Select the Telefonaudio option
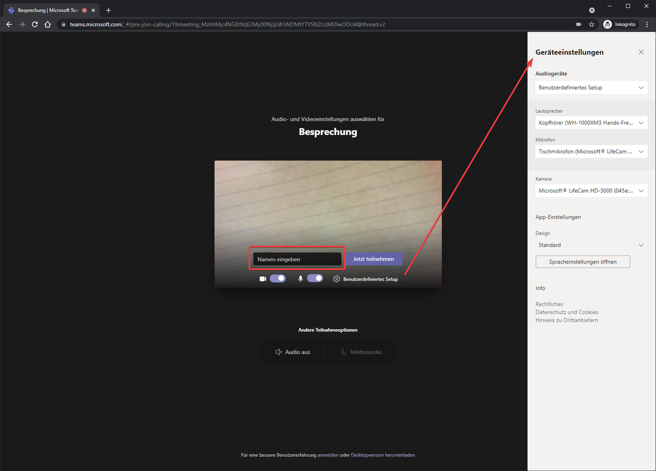Image resolution: width=656 pixels, height=471 pixels. [x=361, y=352]
